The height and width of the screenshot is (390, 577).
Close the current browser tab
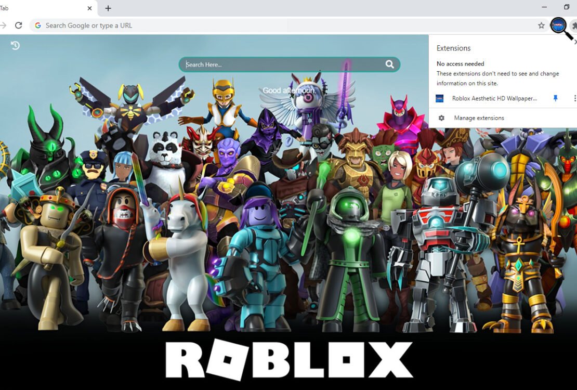(x=89, y=8)
